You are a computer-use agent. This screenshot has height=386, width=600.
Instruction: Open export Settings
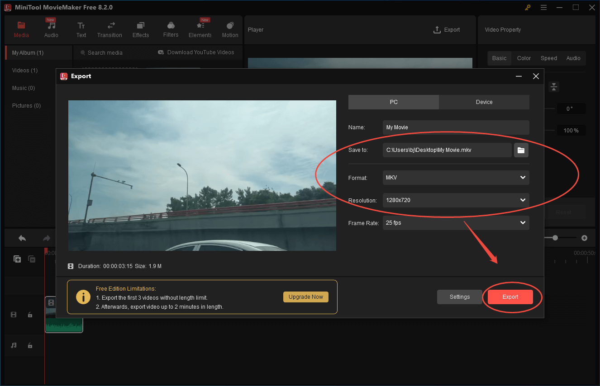(x=460, y=297)
